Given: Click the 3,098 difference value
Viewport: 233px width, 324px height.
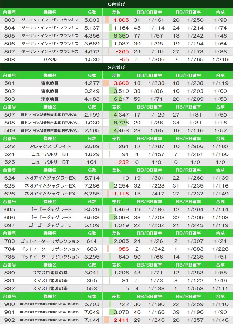Looking at the screenshot, I should pos(121,217).
